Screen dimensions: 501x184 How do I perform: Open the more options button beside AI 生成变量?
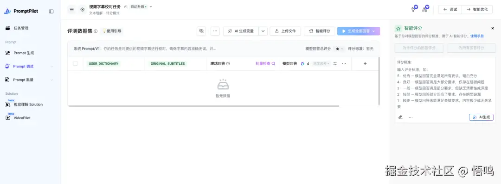click(x=215, y=31)
